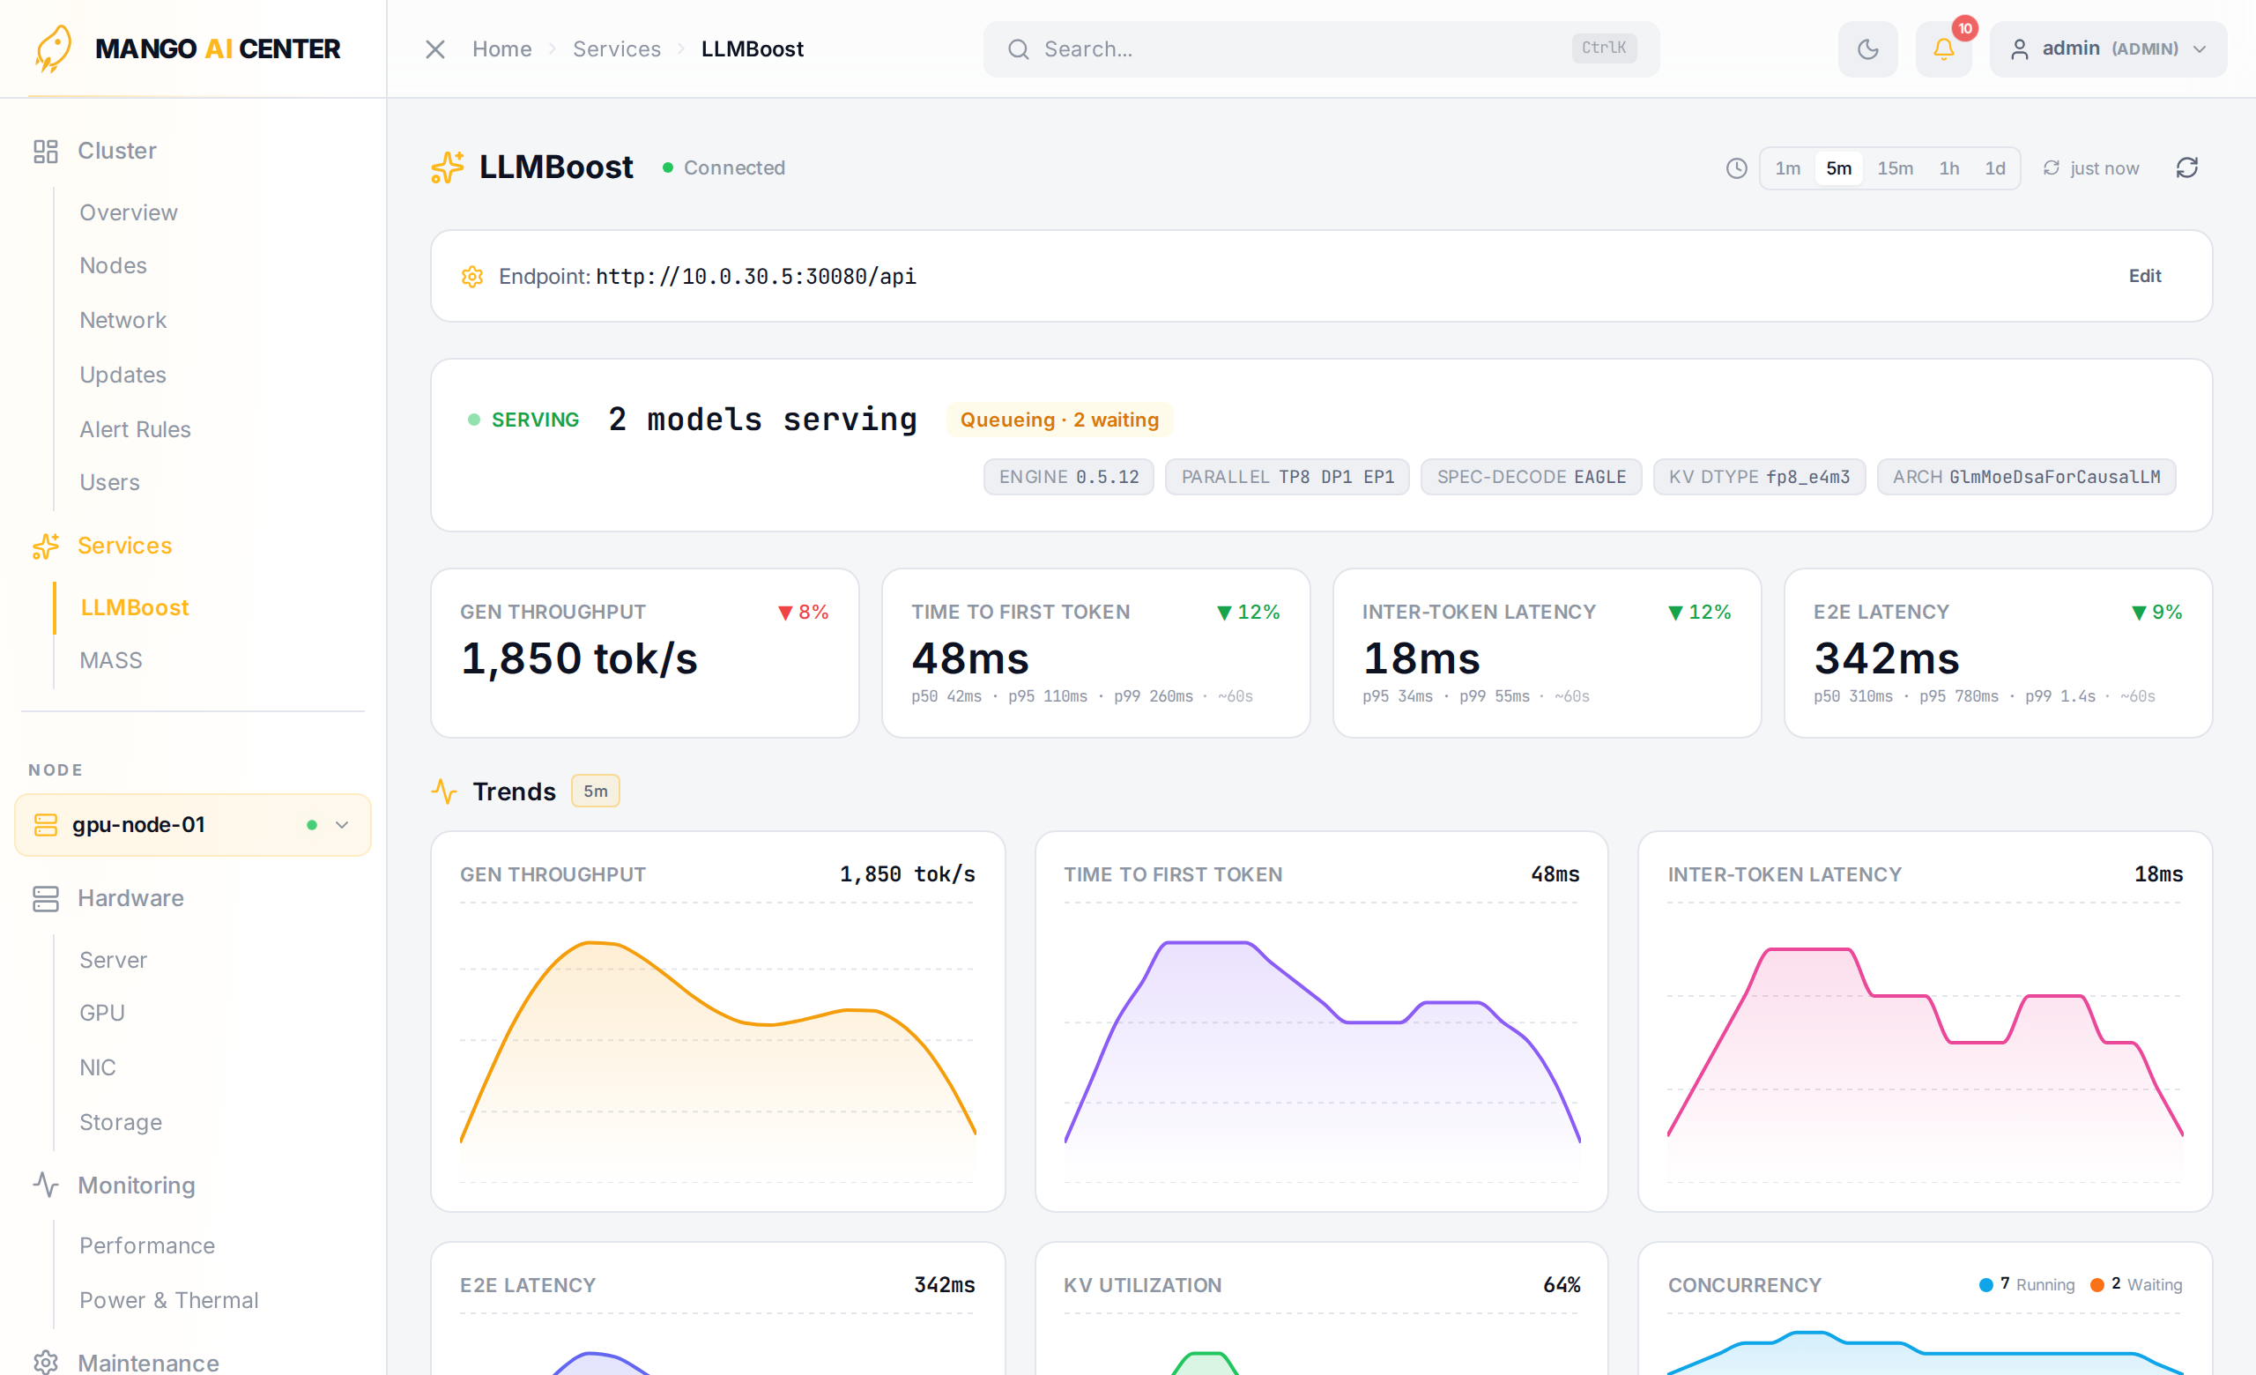
Task: Select MASS in the sidebar
Action: coord(110,661)
